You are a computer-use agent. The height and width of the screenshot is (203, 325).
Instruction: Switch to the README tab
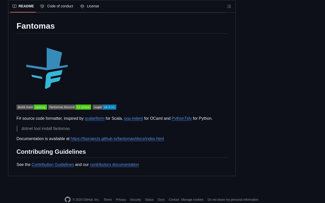[x=23, y=6]
